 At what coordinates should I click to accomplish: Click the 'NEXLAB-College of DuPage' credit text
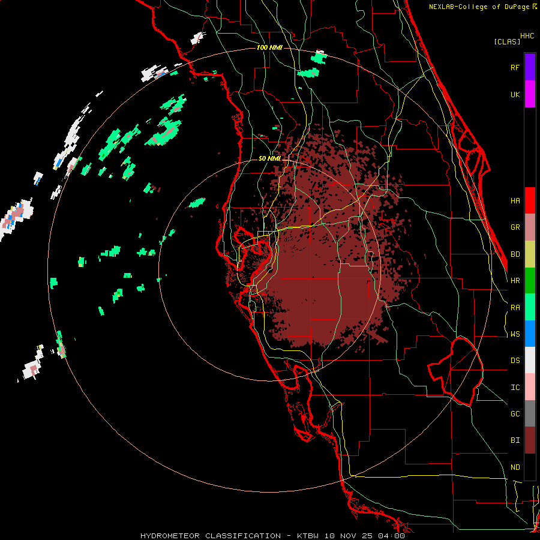point(480,7)
